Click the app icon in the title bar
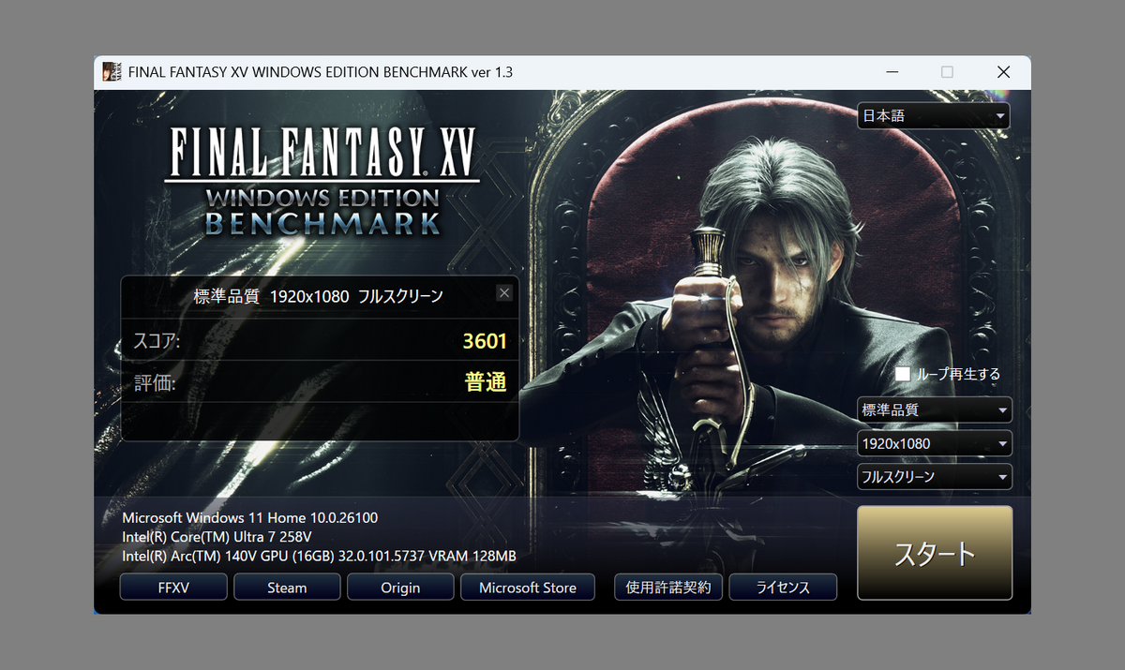Viewport: 1125px width, 670px height. tap(111, 72)
